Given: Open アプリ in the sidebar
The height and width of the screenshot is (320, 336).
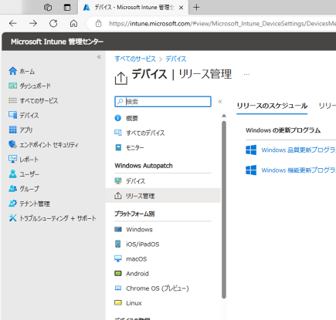Looking at the screenshot, I should (21, 130).
